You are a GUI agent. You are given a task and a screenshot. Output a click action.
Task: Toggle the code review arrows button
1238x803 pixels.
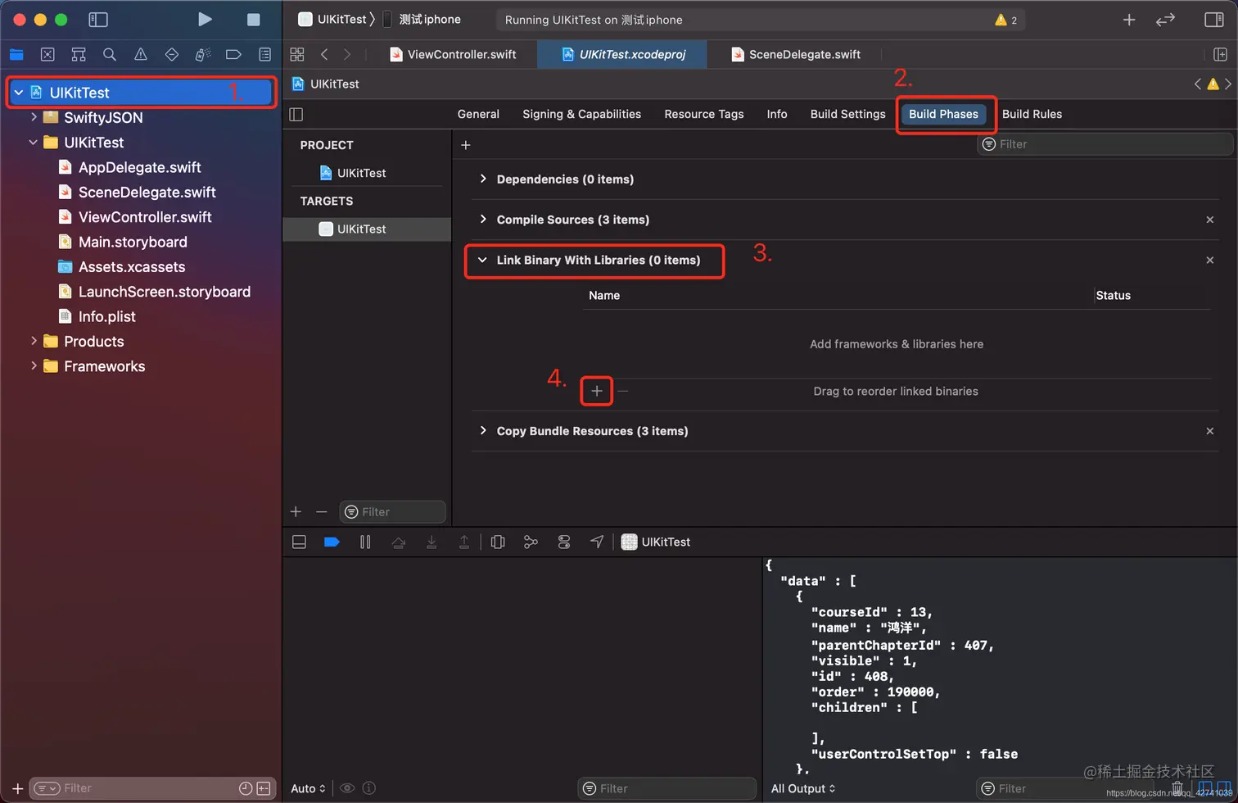[x=1165, y=20]
